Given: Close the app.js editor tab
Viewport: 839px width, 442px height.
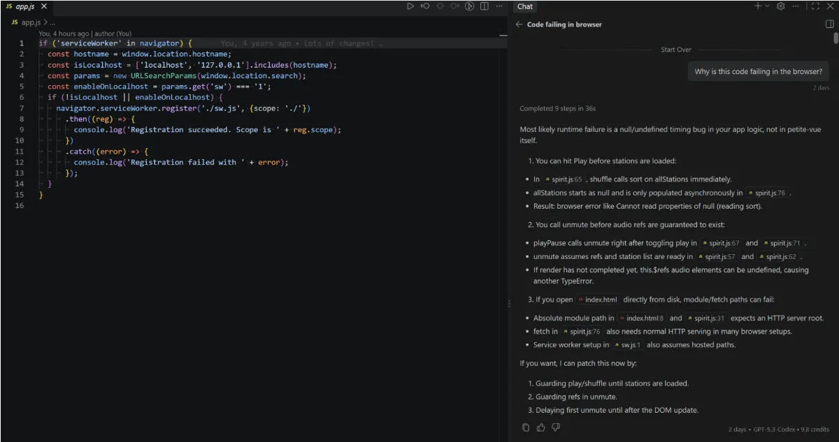Looking at the screenshot, I should [x=43, y=6].
